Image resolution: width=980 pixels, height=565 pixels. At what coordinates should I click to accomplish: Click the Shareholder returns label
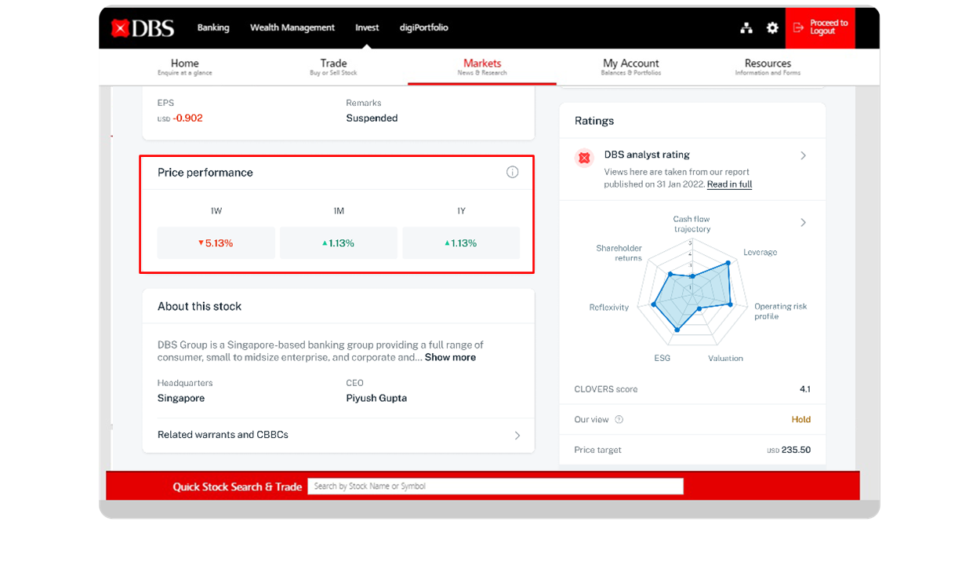(619, 253)
